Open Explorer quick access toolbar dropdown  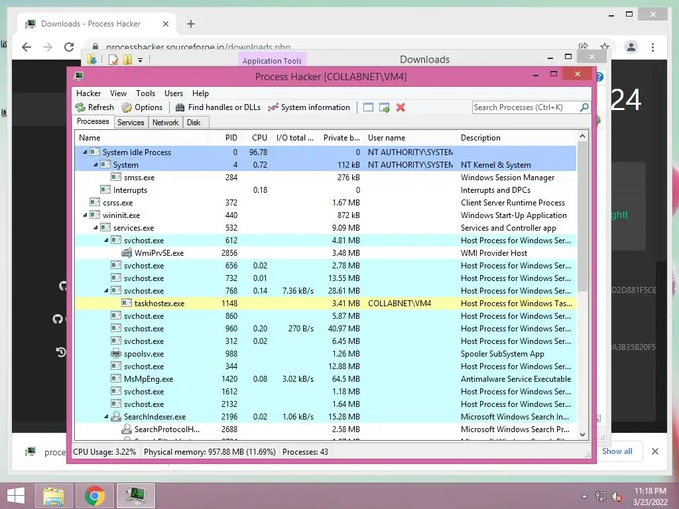point(141,60)
